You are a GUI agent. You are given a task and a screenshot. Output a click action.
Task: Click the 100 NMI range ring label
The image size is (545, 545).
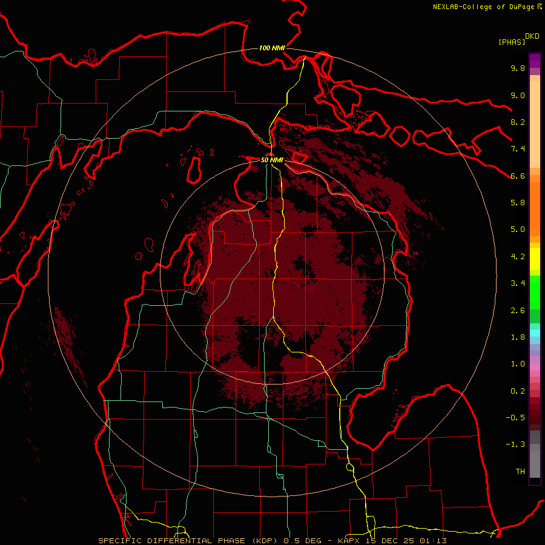pyautogui.click(x=272, y=48)
